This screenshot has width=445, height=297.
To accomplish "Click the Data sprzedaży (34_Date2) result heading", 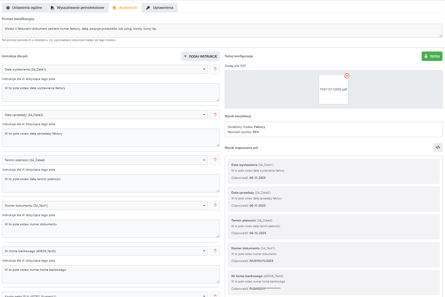I will 251,193.
